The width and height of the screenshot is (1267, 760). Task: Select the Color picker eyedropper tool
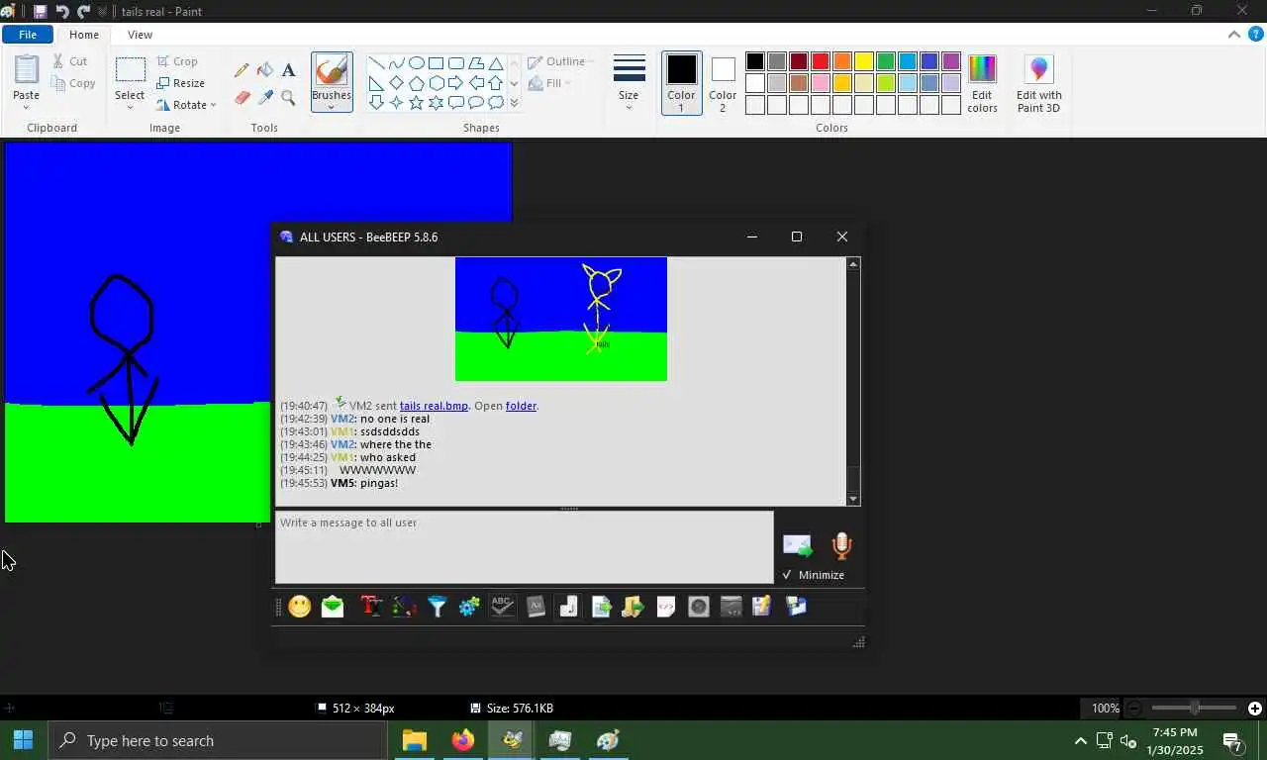(x=265, y=97)
